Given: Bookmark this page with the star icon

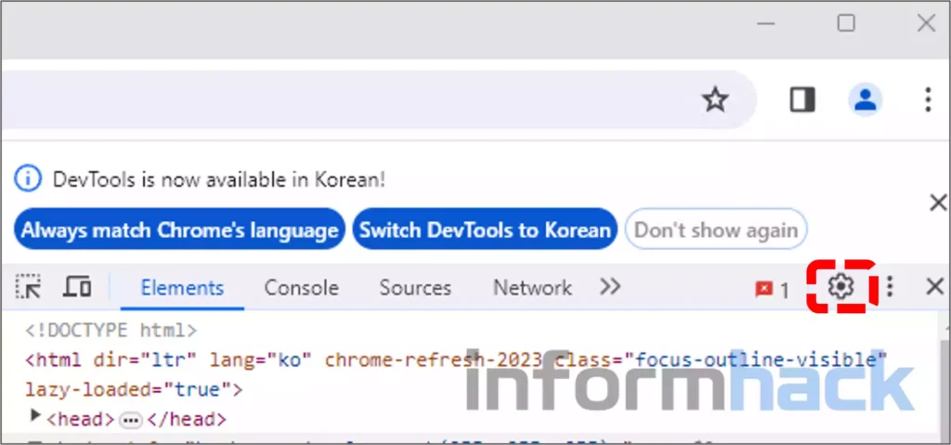Looking at the screenshot, I should click(715, 99).
